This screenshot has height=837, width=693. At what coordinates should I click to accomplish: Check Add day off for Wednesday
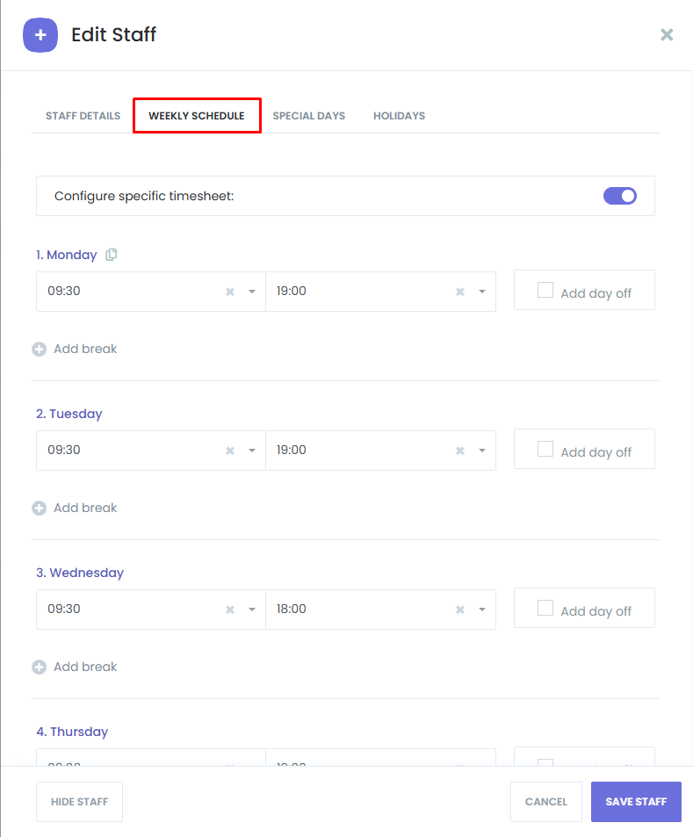(x=545, y=609)
